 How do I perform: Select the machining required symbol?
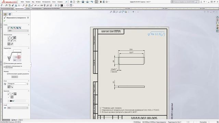pyautogui.click(x=12, y=38)
